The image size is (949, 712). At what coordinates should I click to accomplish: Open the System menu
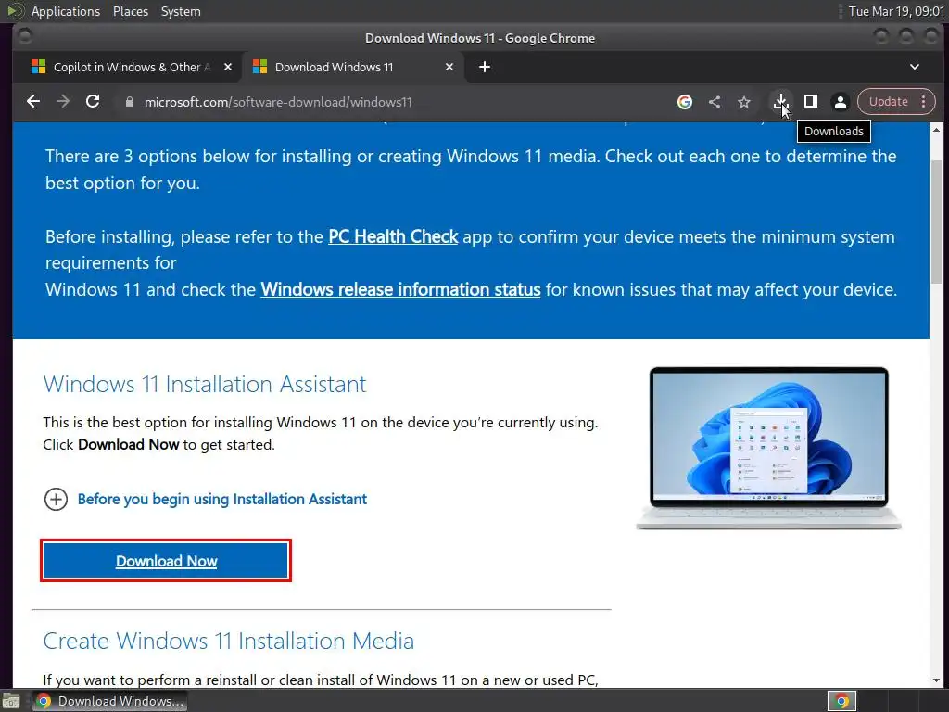pos(181,11)
